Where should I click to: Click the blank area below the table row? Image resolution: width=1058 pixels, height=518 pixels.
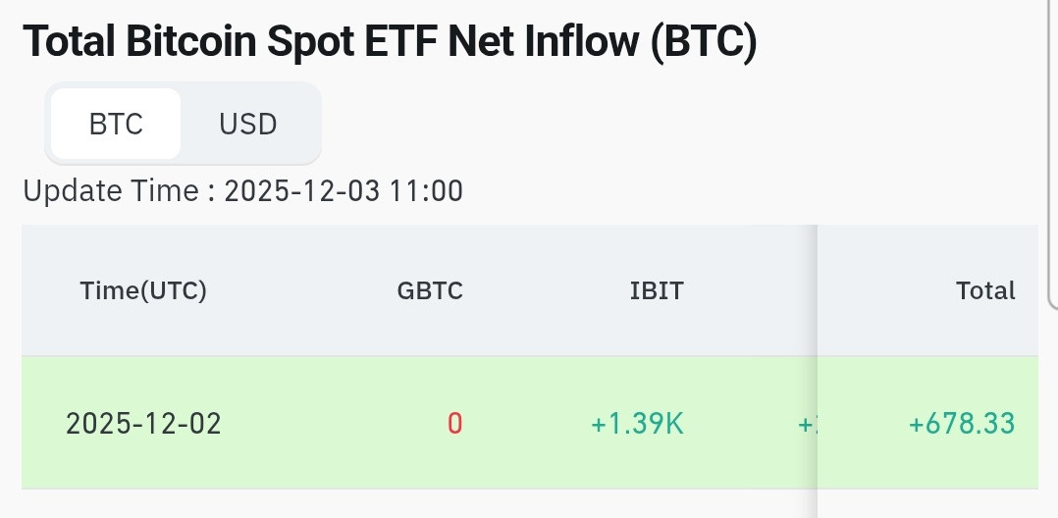418,504
